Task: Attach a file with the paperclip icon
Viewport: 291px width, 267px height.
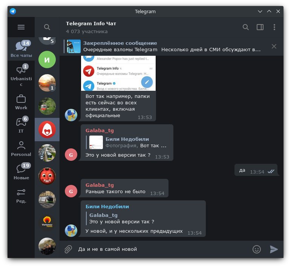Action: click(x=68, y=249)
